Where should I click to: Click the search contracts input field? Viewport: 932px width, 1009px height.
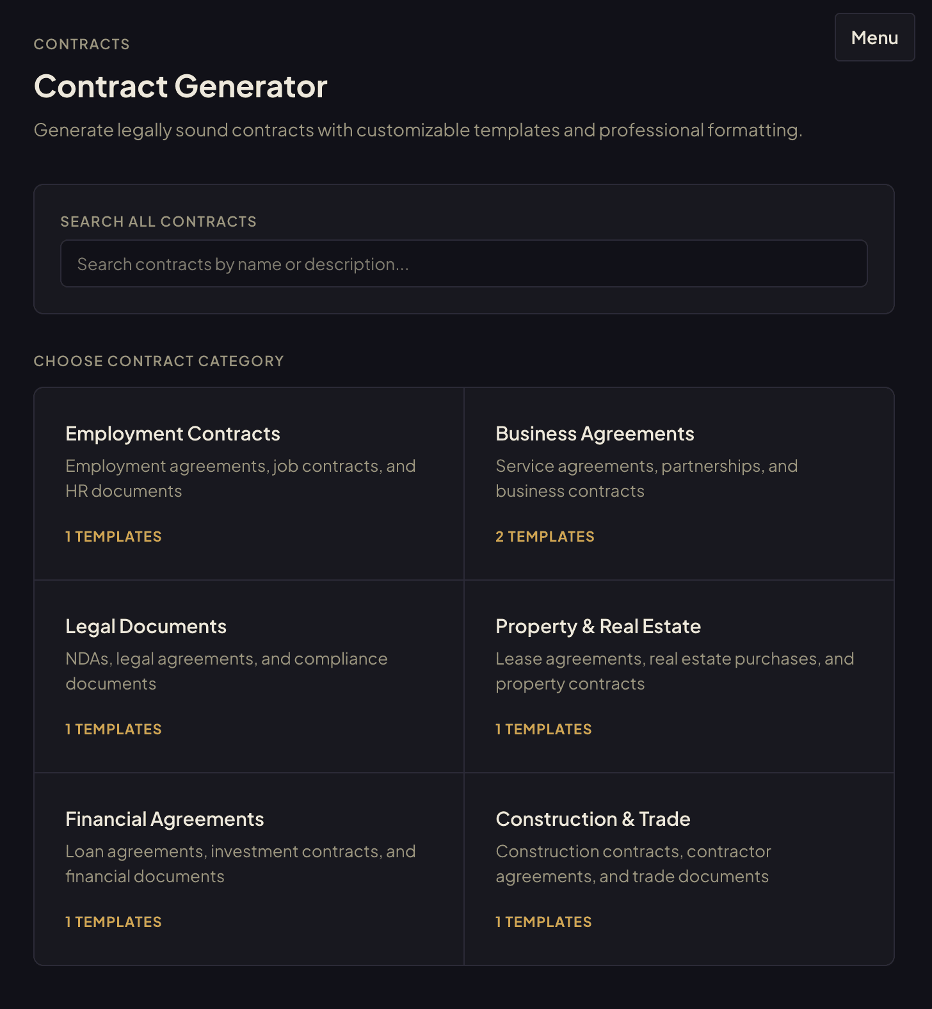click(x=463, y=263)
